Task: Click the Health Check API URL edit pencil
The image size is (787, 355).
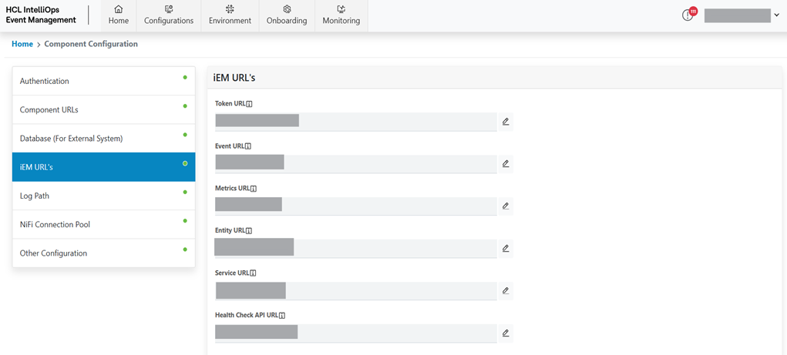Action: tap(506, 333)
